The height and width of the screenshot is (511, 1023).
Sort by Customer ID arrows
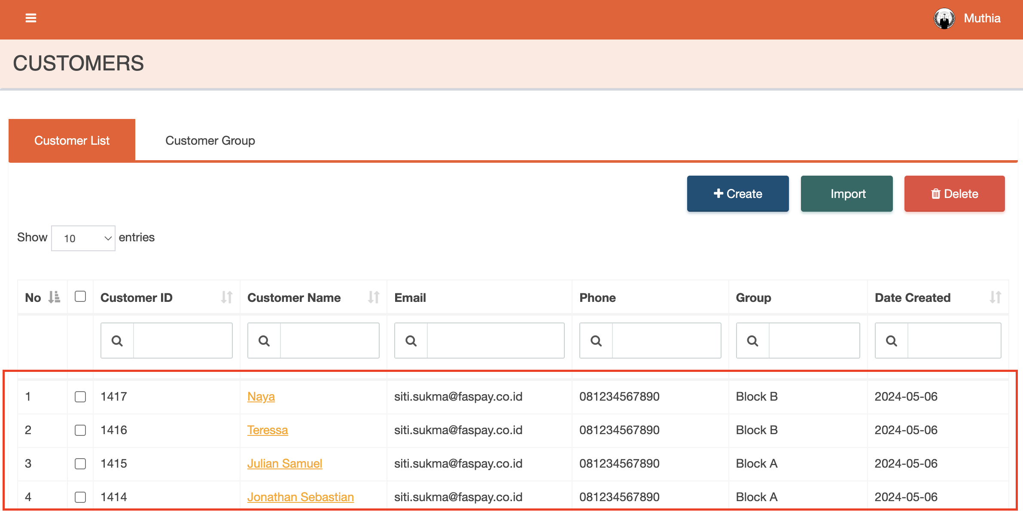click(x=226, y=297)
